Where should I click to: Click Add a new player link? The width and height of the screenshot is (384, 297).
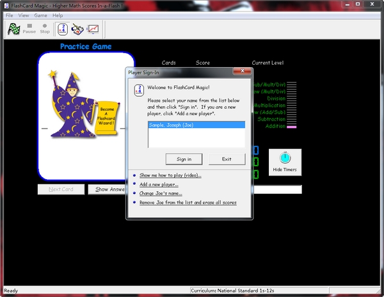(159, 184)
